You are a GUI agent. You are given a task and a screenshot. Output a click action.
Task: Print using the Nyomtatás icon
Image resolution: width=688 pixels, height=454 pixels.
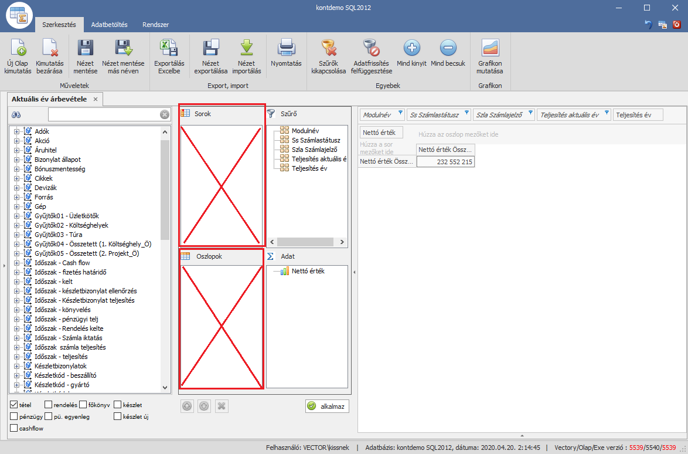[286, 47]
